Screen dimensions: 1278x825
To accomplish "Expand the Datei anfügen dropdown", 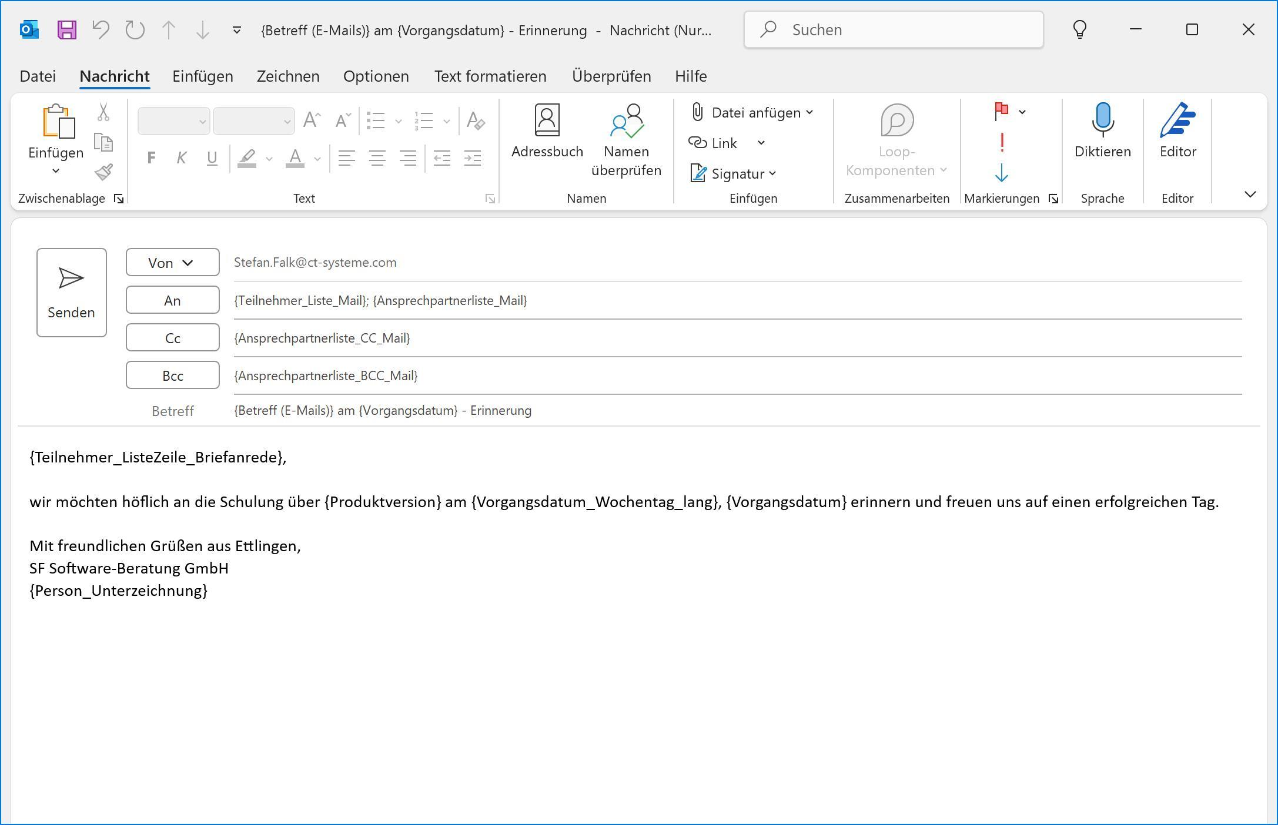I will (810, 112).
